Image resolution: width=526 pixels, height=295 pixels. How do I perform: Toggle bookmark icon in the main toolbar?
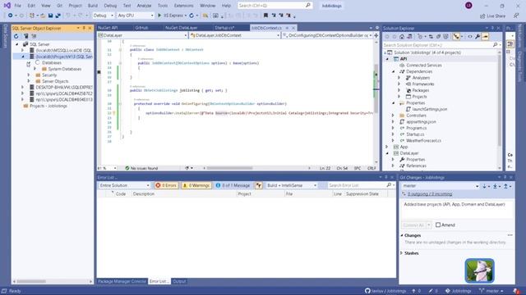(x=265, y=16)
